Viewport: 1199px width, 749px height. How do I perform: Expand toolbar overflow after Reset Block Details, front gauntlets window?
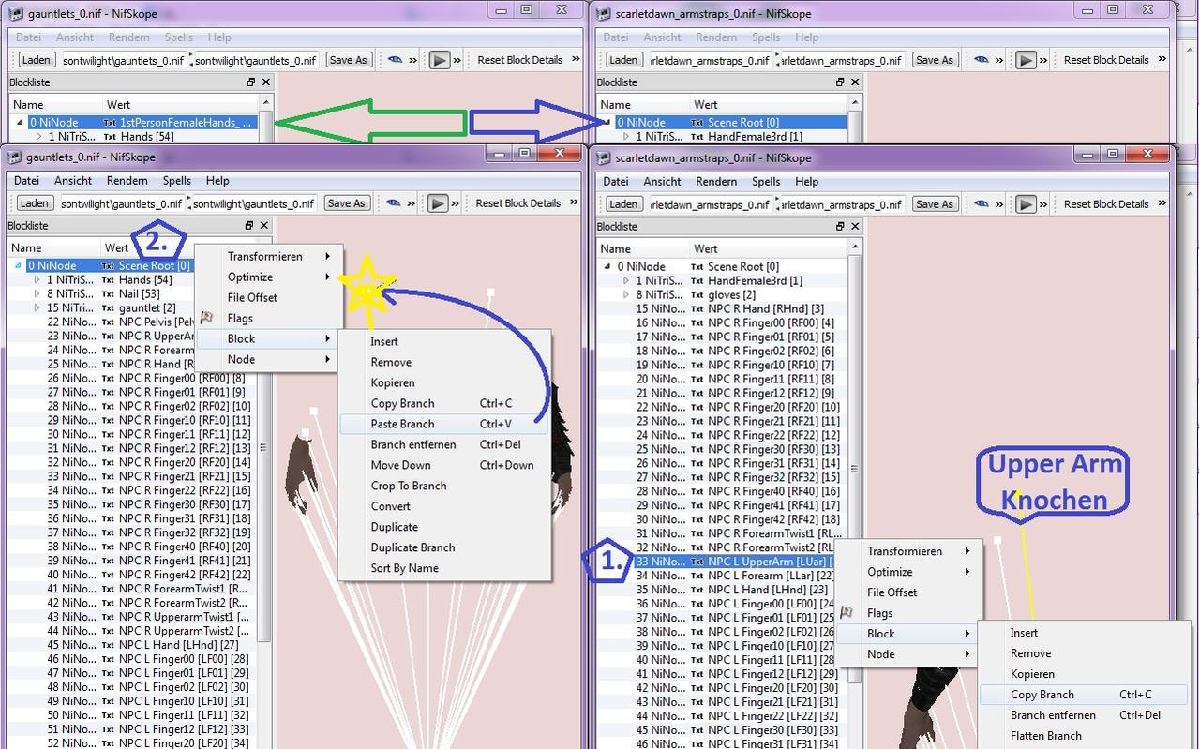574,203
